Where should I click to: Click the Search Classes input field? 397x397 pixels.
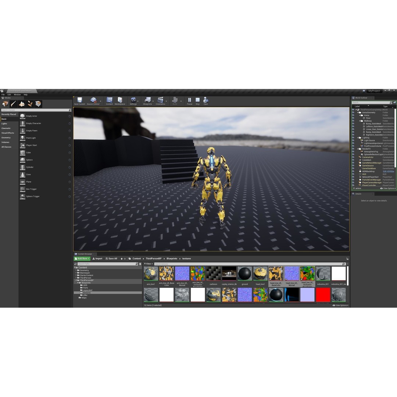point(36,110)
